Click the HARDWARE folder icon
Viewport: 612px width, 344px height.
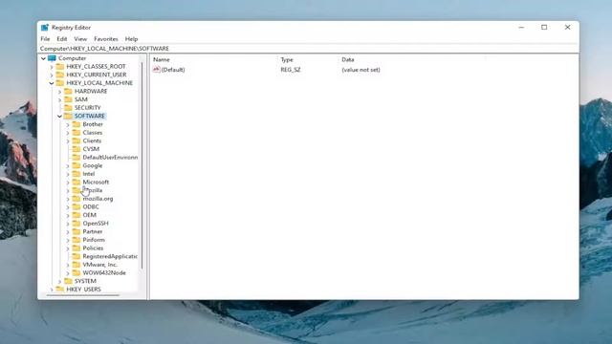(x=68, y=91)
